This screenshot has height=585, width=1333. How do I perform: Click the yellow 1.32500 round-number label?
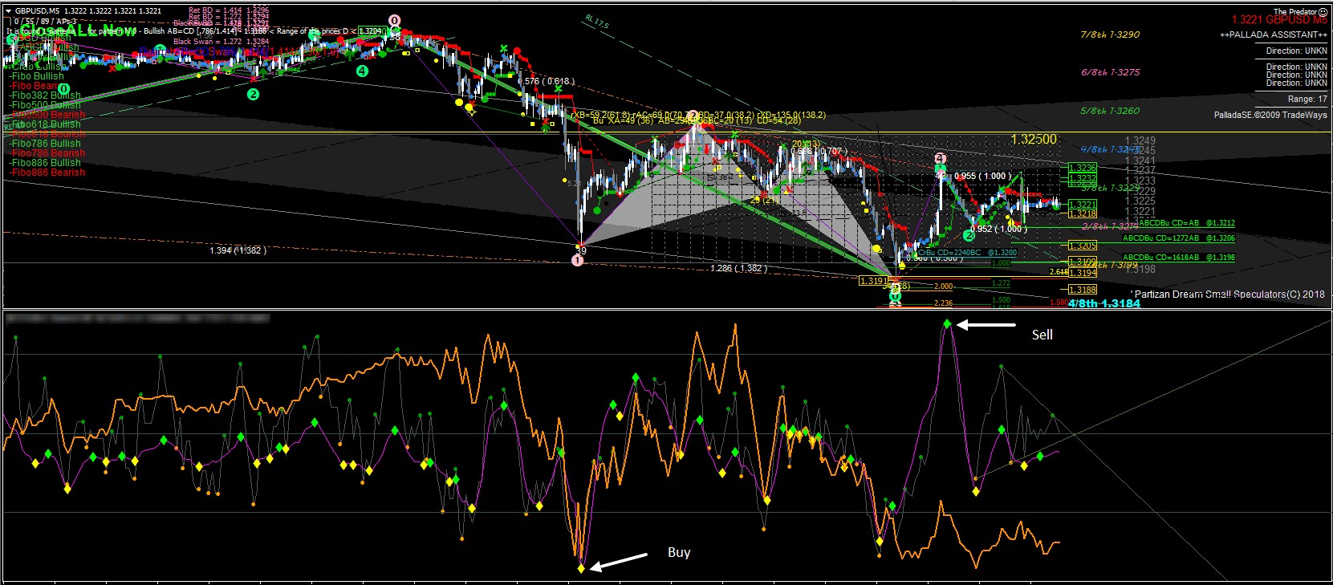[1034, 140]
